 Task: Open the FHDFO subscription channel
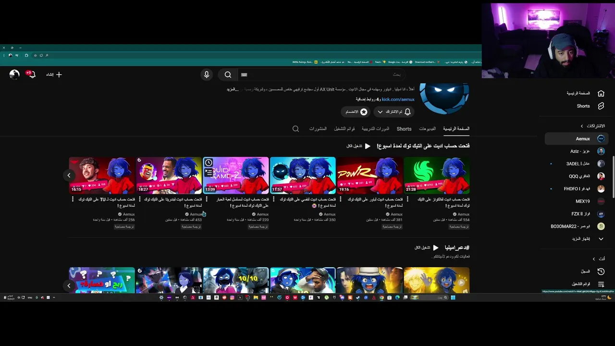click(x=577, y=188)
